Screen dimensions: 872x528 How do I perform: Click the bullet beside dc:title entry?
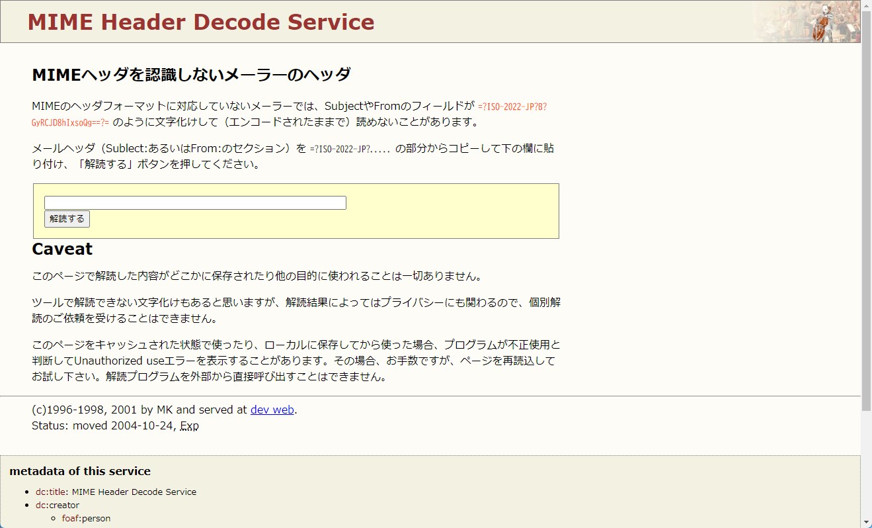(x=28, y=492)
